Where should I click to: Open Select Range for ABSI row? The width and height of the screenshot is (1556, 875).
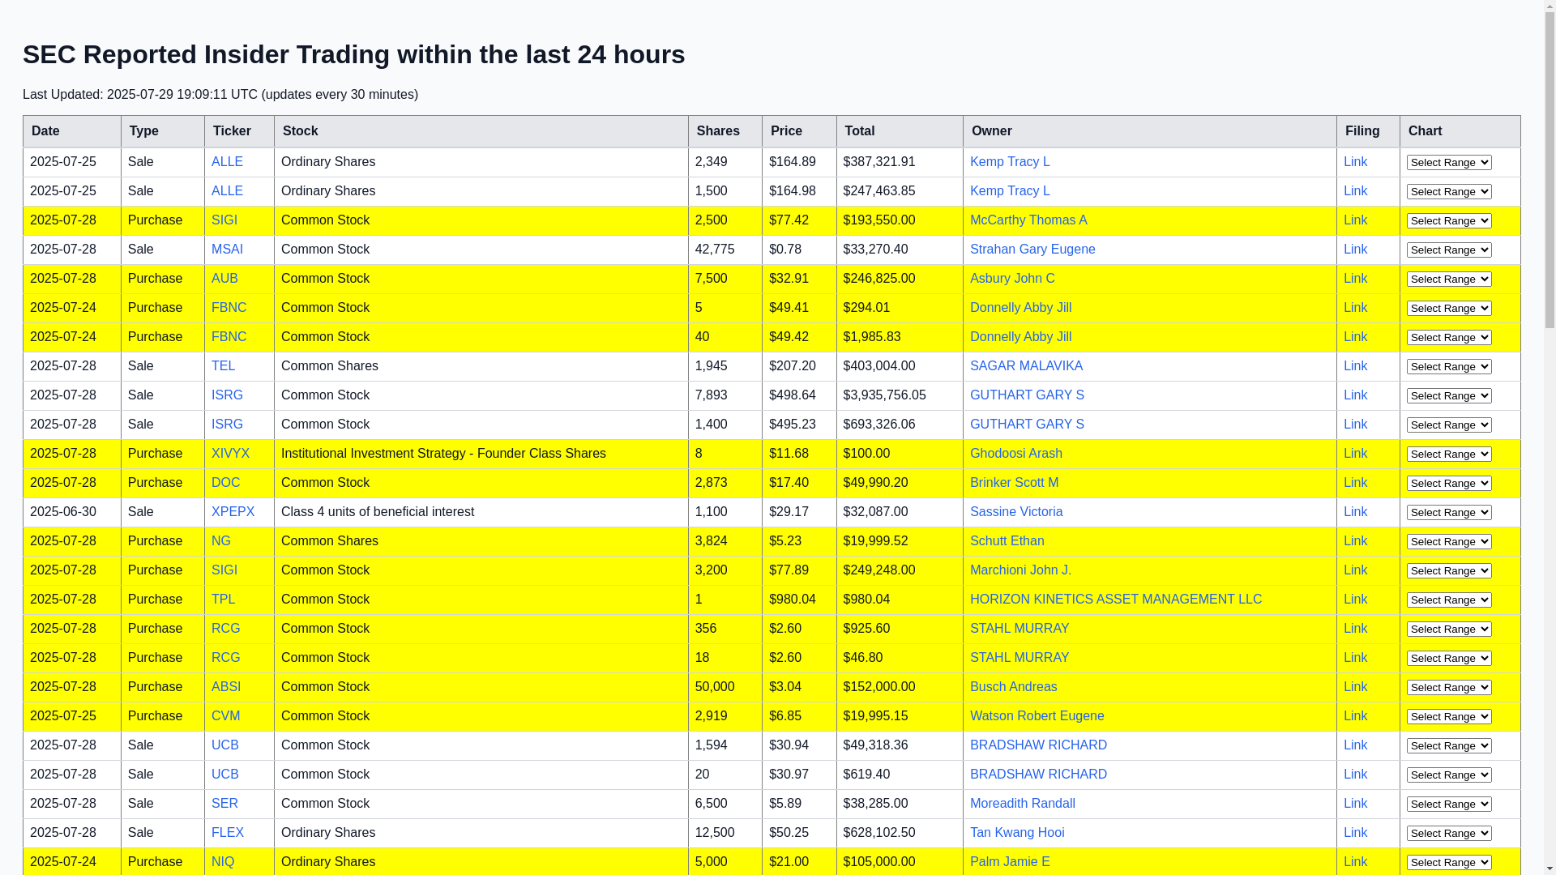pos(1449,687)
